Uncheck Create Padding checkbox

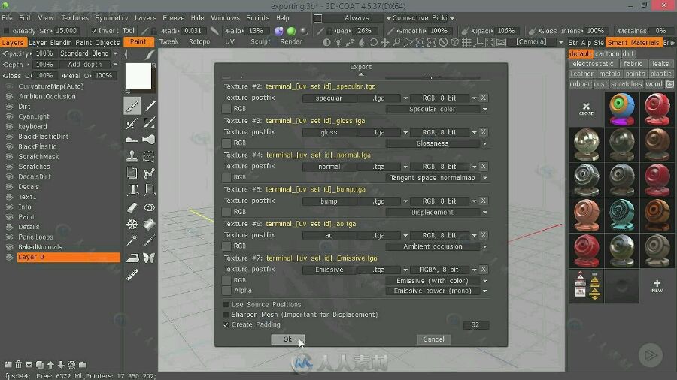[x=226, y=325]
